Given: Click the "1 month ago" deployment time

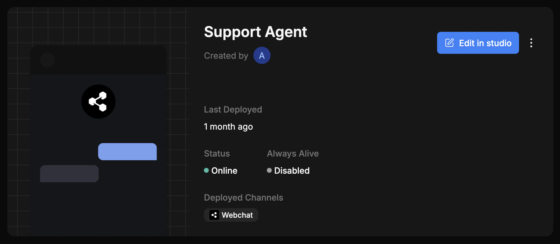Looking at the screenshot, I should (x=228, y=127).
